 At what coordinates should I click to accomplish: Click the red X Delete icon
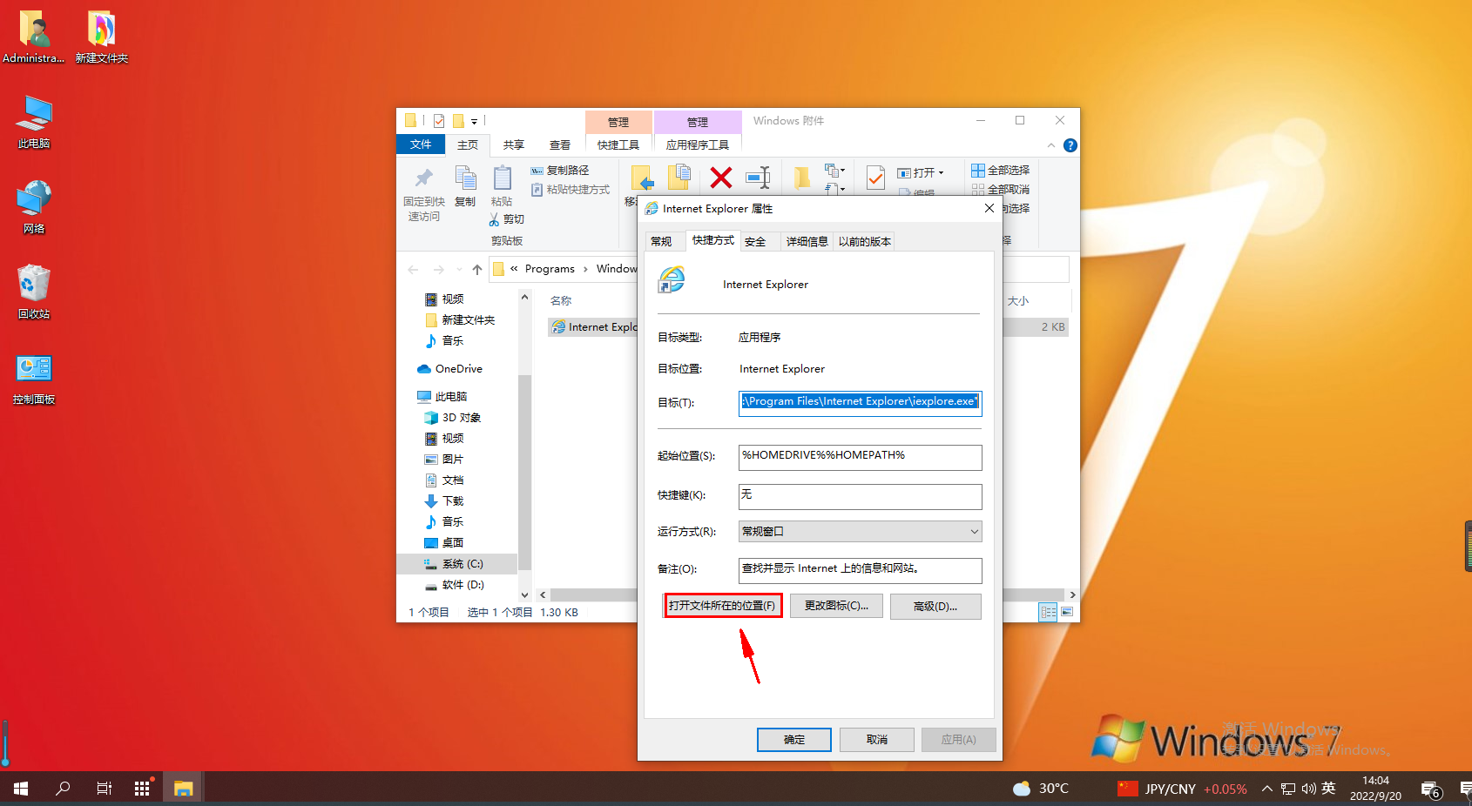pos(721,178)
